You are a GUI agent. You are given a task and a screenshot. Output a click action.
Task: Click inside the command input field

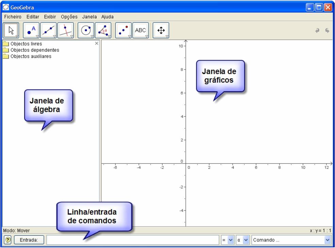(133, 240)
